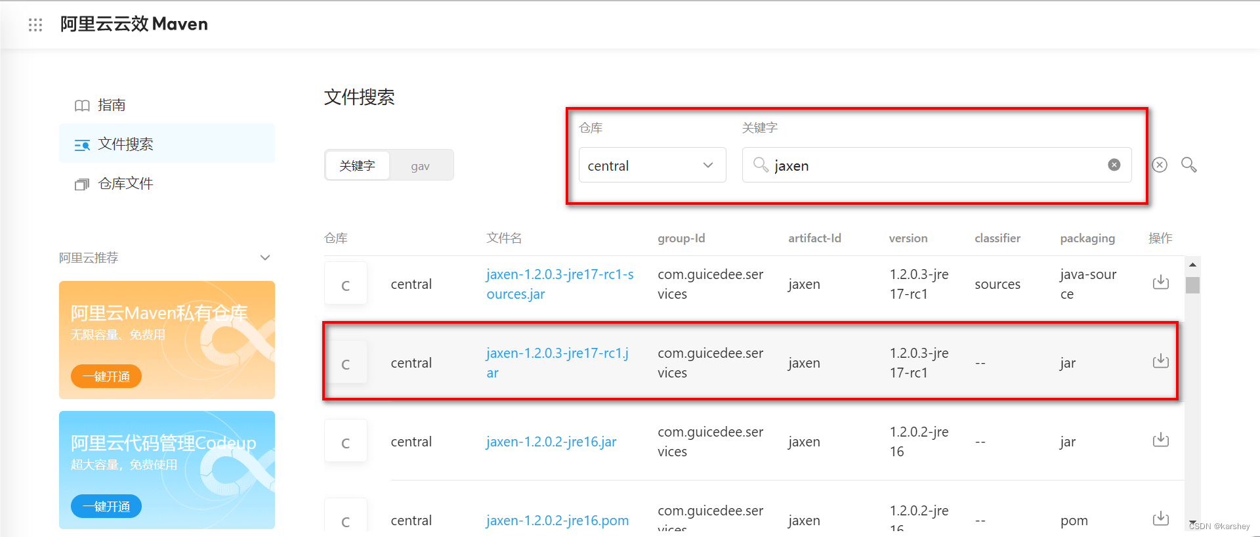This screenshot has width=1260, height=537.
Task: Switch to the 关键字 search tab
Action: tap(357, 165)
